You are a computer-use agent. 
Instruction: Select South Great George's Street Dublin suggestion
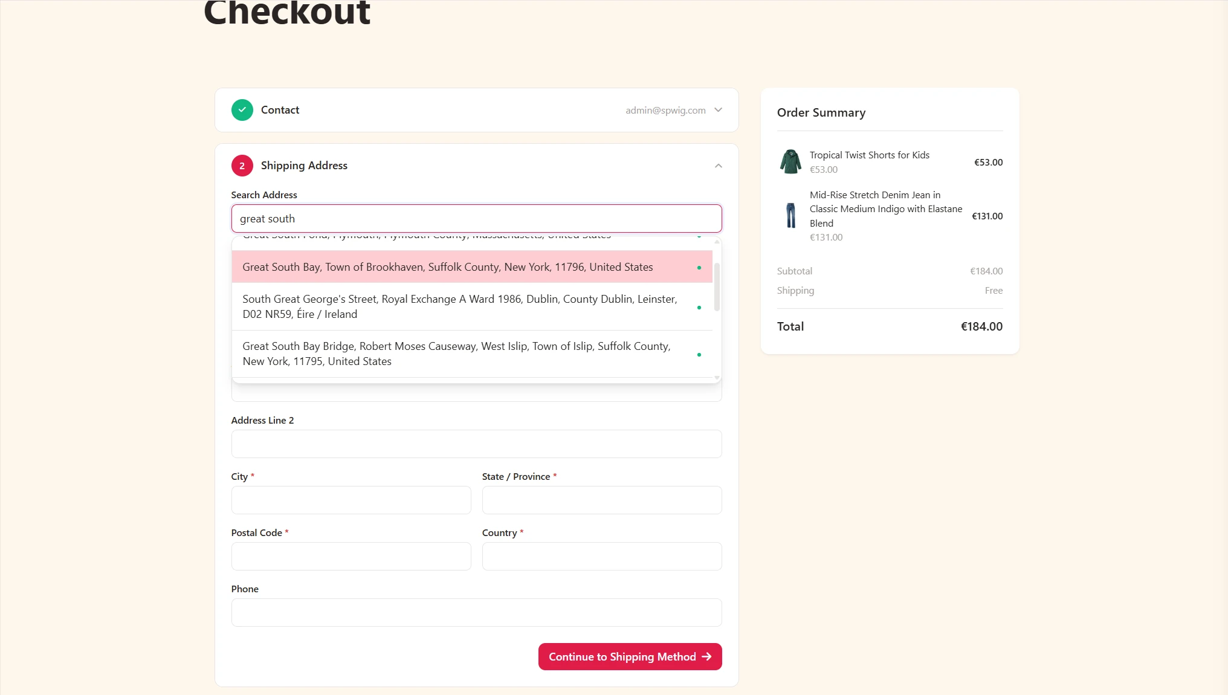point(472,306)
